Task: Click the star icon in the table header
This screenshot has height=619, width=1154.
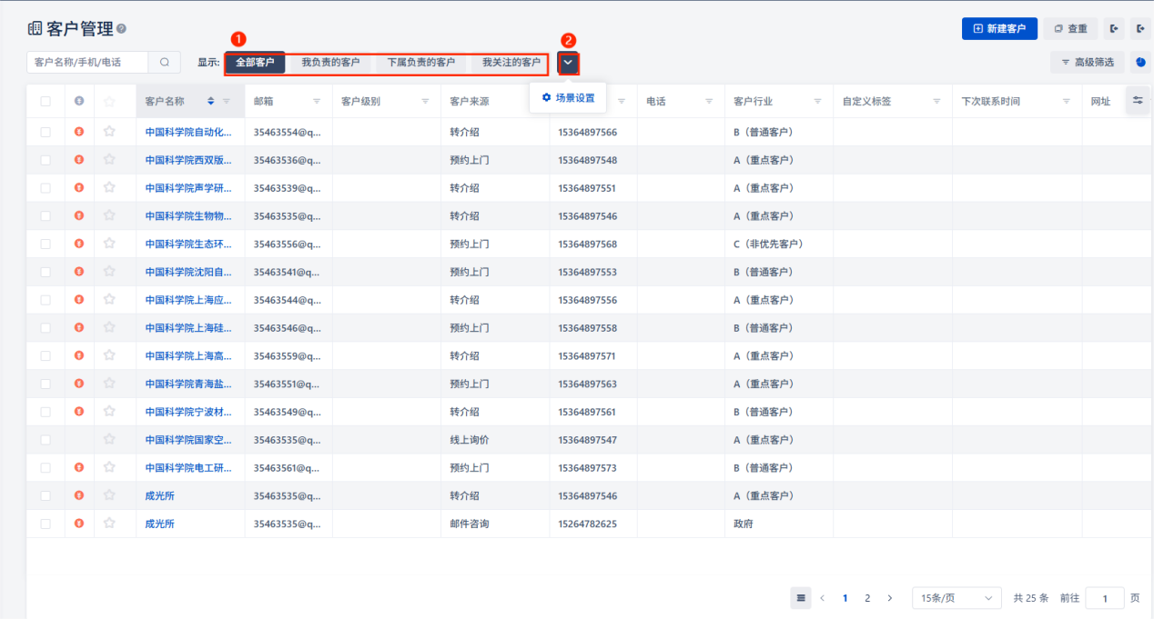Action: pyautogui.click(x=109, y=101)
